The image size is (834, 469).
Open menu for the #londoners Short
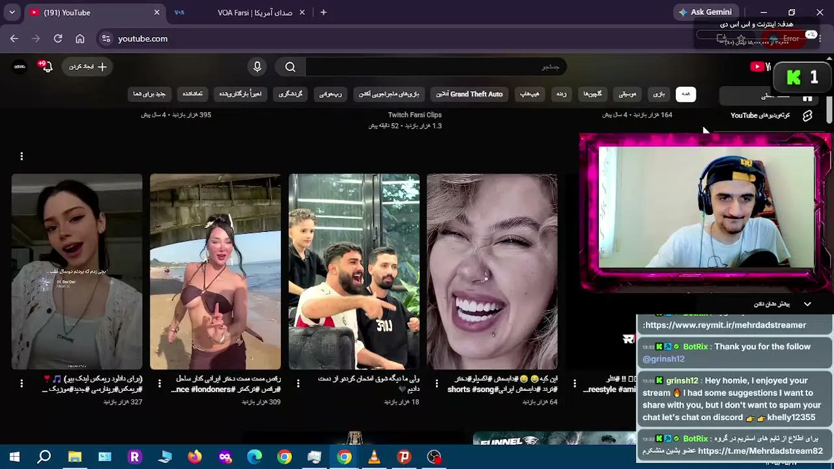tap(160, 384)
